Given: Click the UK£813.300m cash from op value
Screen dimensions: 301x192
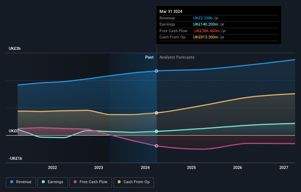Looking at the screenshot, I should (206, 37).
